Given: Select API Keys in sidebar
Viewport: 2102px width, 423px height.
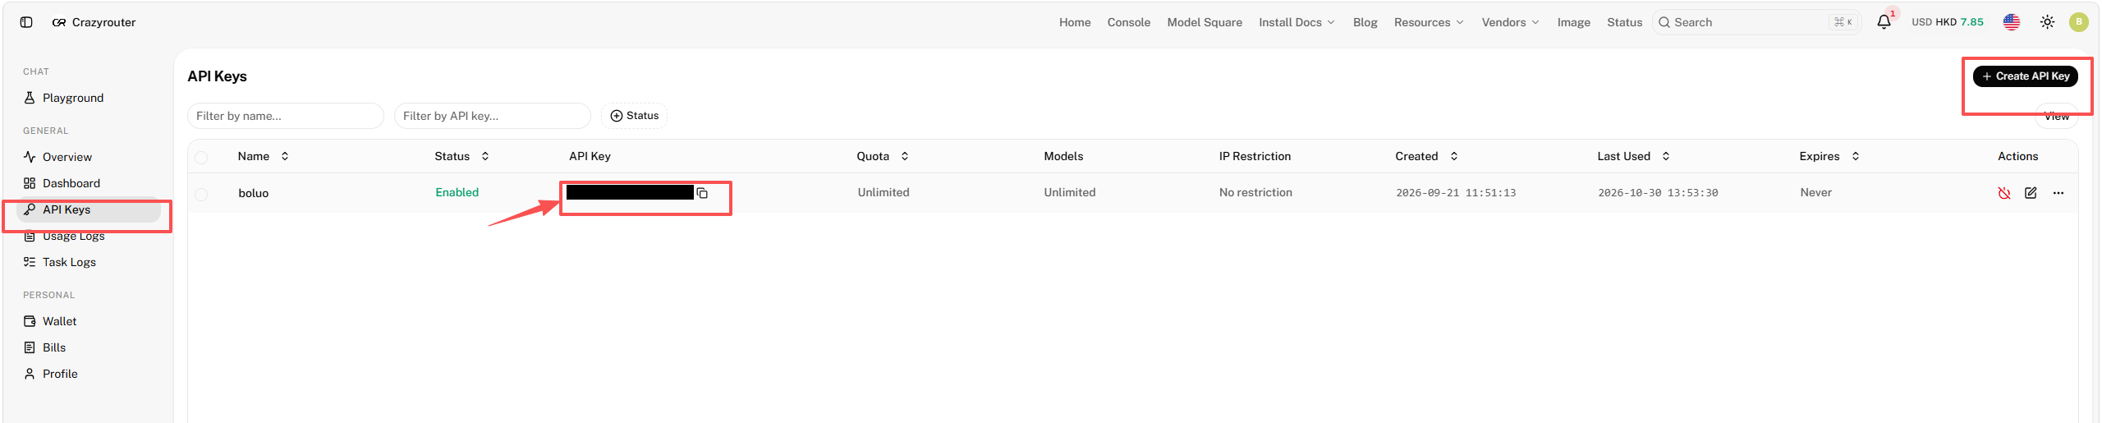Looking at the screenshot, I should tap(89, 209).
